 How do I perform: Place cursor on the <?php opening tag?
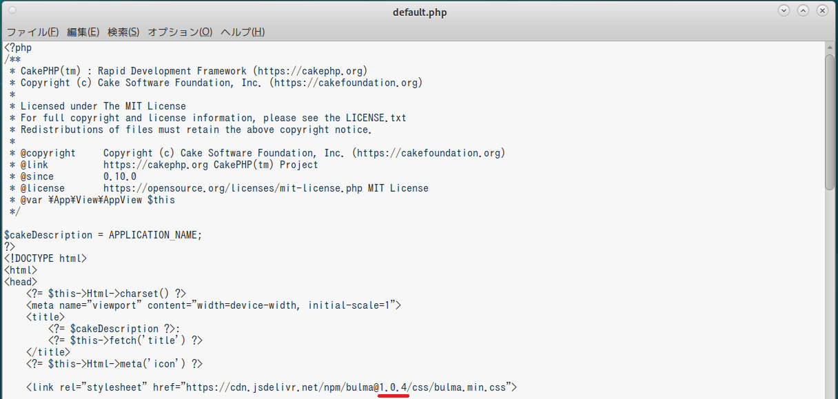click(x=18, y=48)
